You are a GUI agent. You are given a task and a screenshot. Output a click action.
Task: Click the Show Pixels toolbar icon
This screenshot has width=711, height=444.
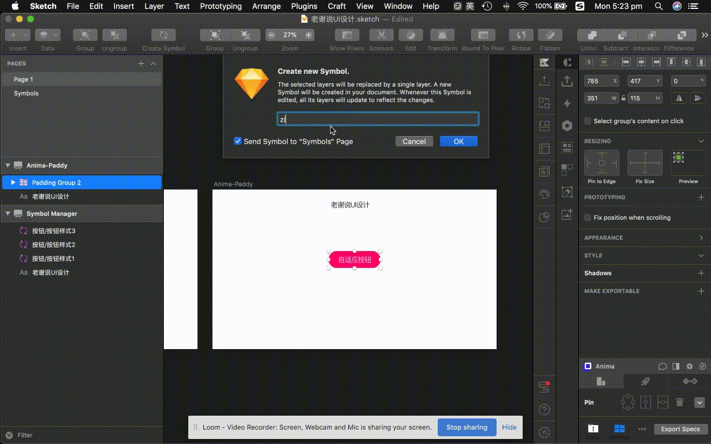(x=347, y=35)
